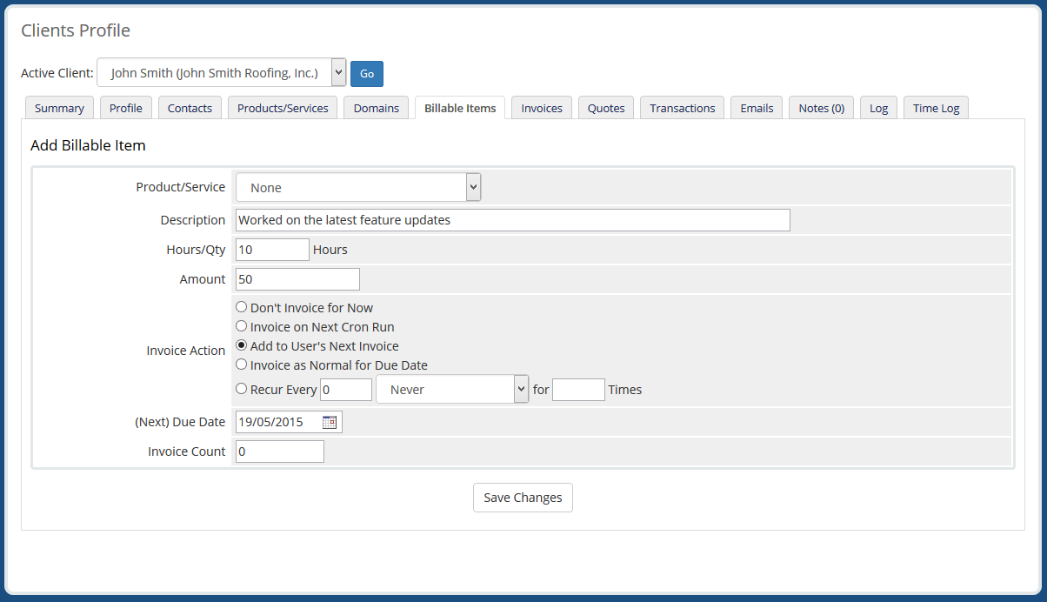1047x602 pixels.
Task: Click Save Changes
Action: (522, 497)
